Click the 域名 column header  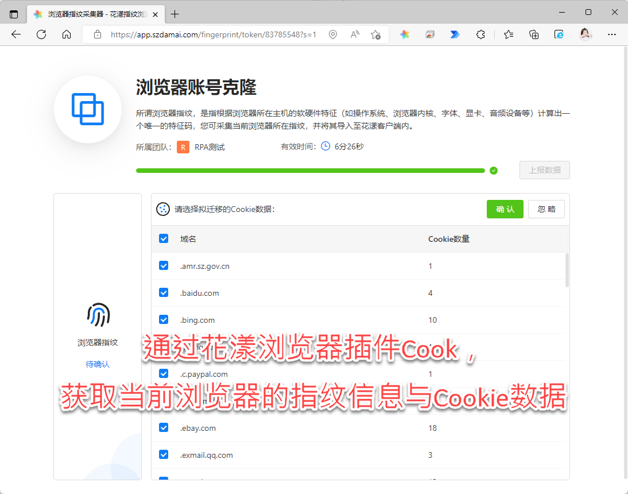click(x=188, y=239)
